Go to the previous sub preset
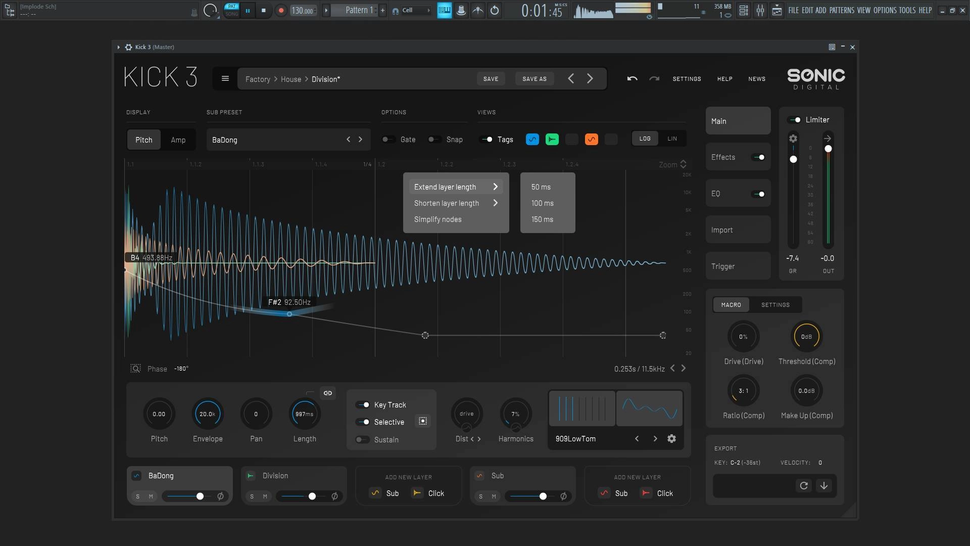This screenshot has height=546, width=970. (348, 139)
